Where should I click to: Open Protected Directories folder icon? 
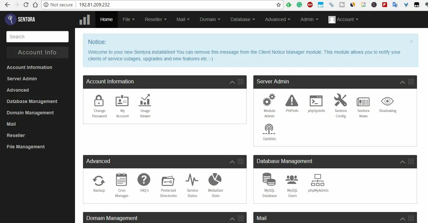click(168, 181)
